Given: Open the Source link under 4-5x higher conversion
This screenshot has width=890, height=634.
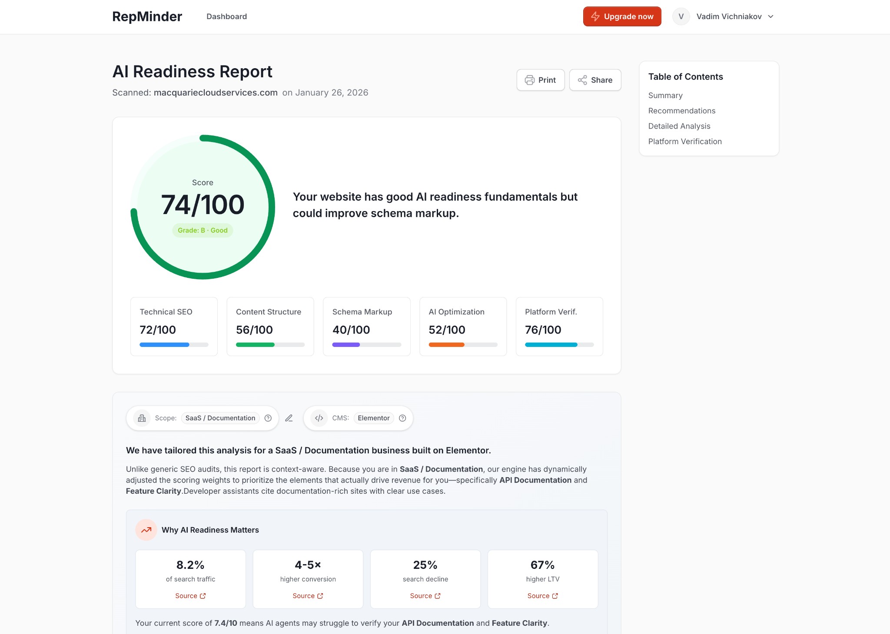Looking at the screenshot, I should pyautogui.click(x=307, y=596).
